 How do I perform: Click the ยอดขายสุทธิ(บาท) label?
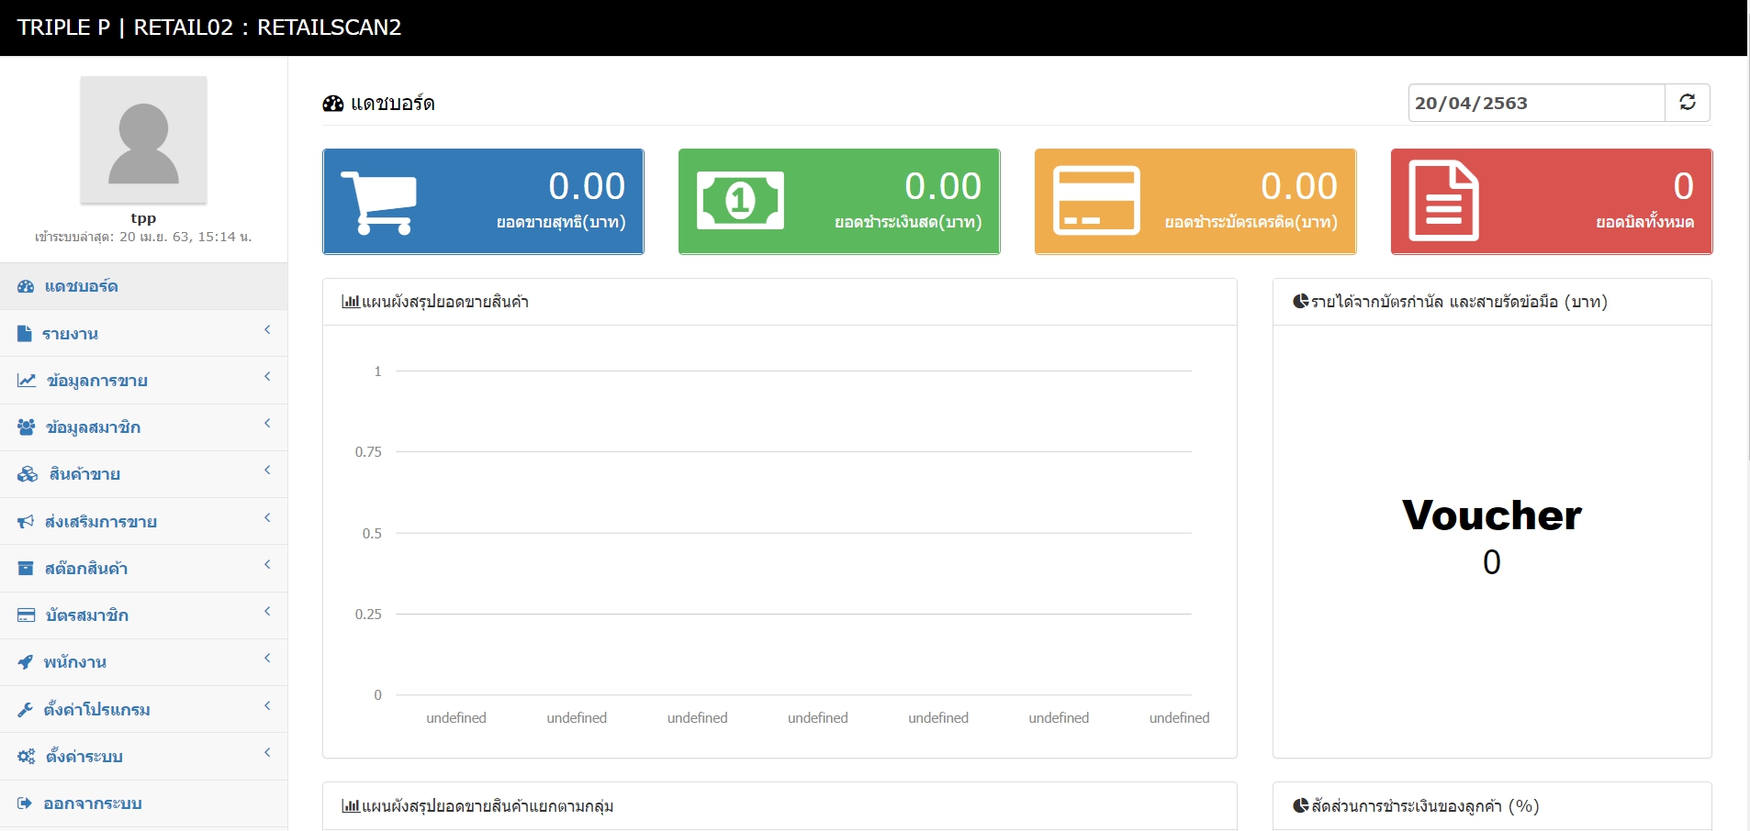coord(561,222)
